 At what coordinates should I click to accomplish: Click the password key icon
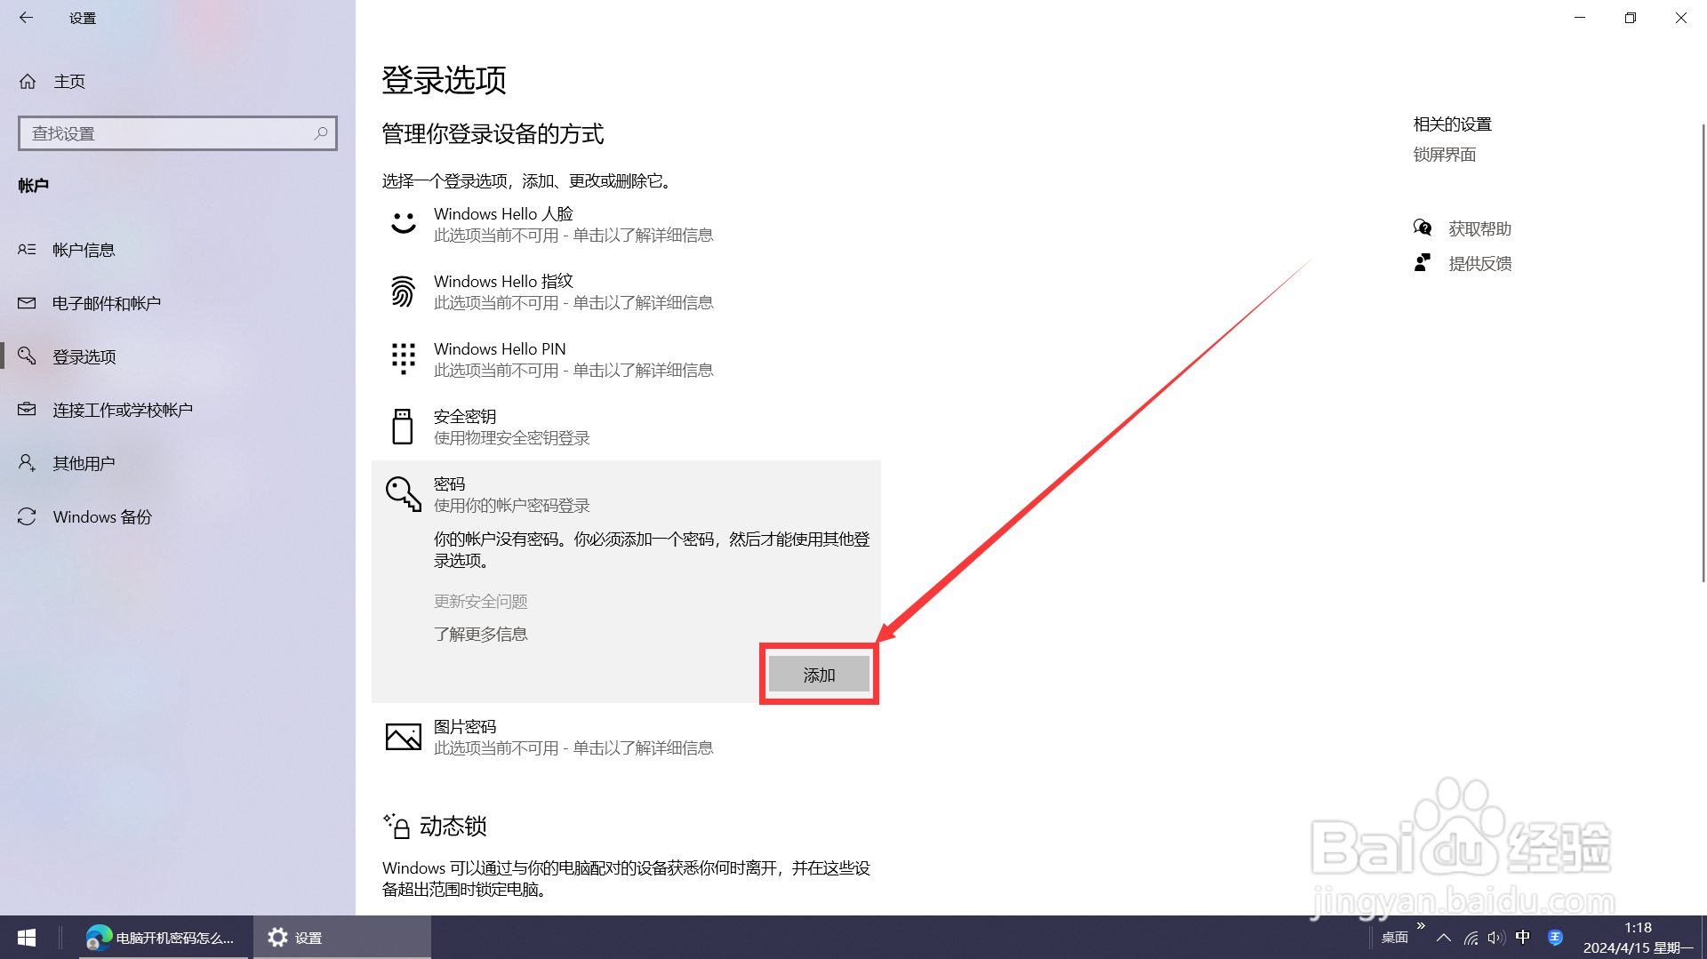(403, 494)
